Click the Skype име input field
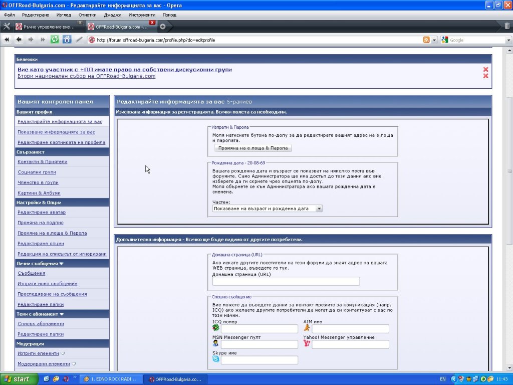513x385 pixels. 260,360
